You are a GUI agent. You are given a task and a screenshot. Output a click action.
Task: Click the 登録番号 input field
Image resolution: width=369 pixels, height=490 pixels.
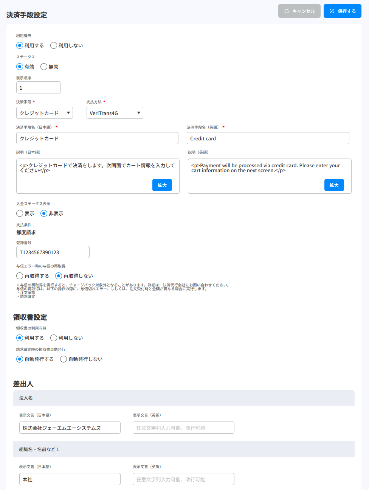53,252
